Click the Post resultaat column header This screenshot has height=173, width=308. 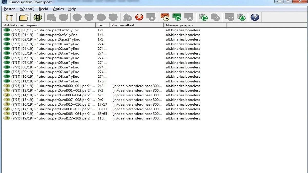click(136, 25)
